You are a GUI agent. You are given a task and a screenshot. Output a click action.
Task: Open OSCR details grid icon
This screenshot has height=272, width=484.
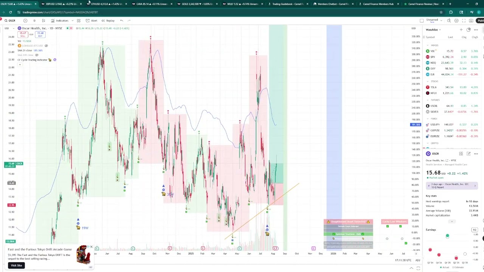tap(461, 154)
